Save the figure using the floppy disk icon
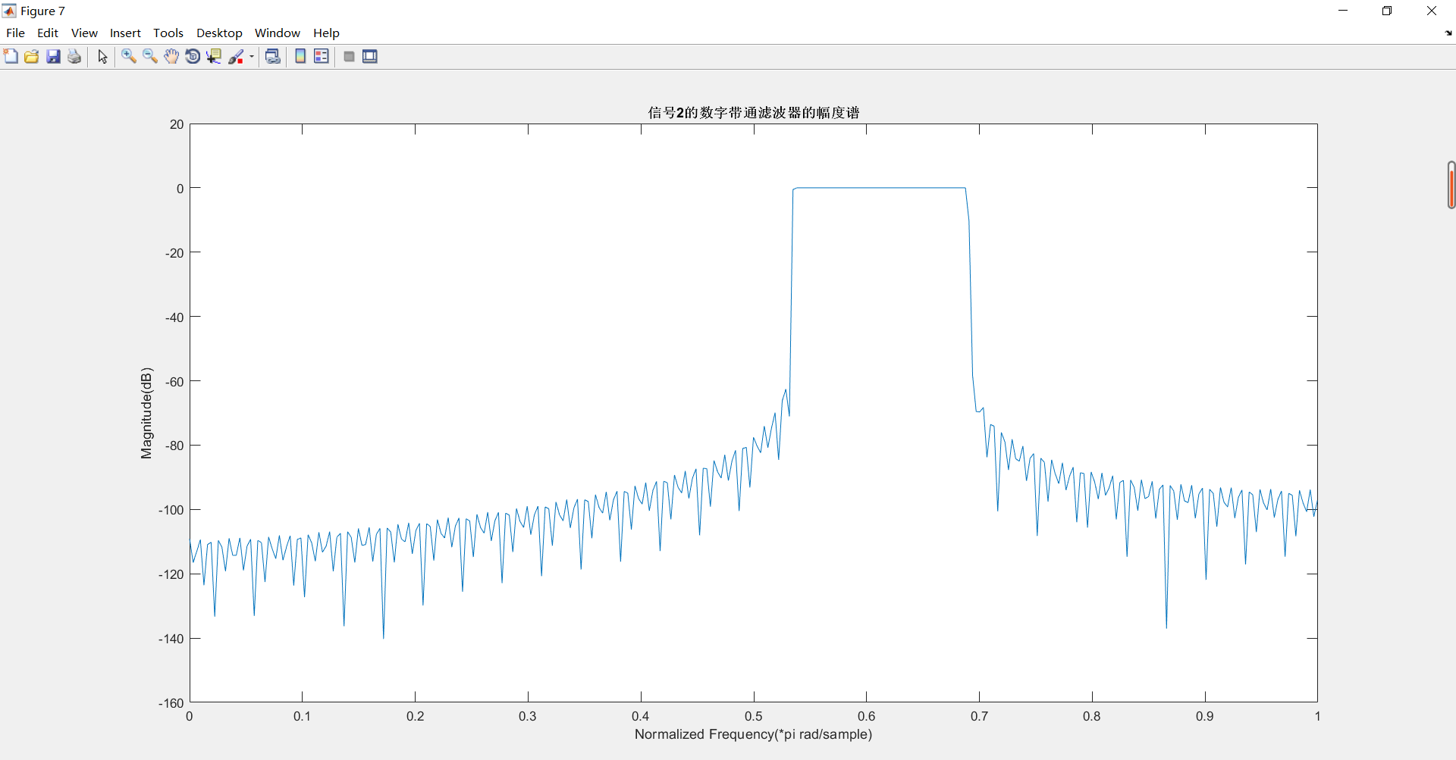This screenshot has height=760, width=1456. 53,57
